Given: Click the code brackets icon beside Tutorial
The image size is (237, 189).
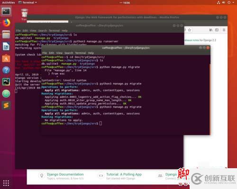Looking at the screenshot, I should [x=101, y=175].
